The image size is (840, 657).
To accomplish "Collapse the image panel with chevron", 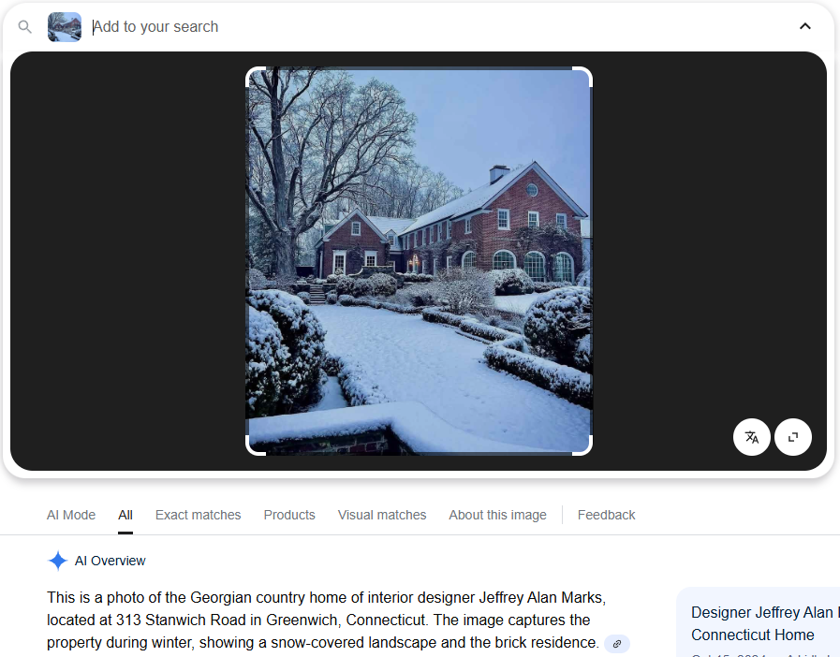I will pyautogui.click(x=804, y=26).
